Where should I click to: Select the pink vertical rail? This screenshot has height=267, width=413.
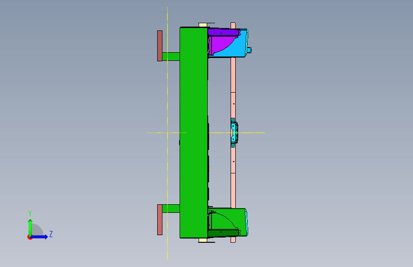(233, 79)
